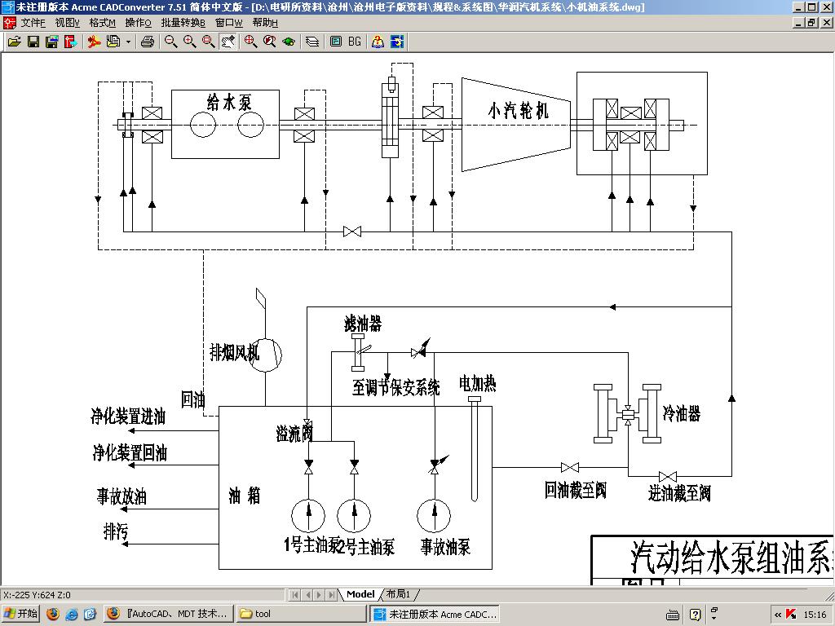Toggle the BG background color button
This screenshot has width=835, height=626.
[x=353, y=42]
